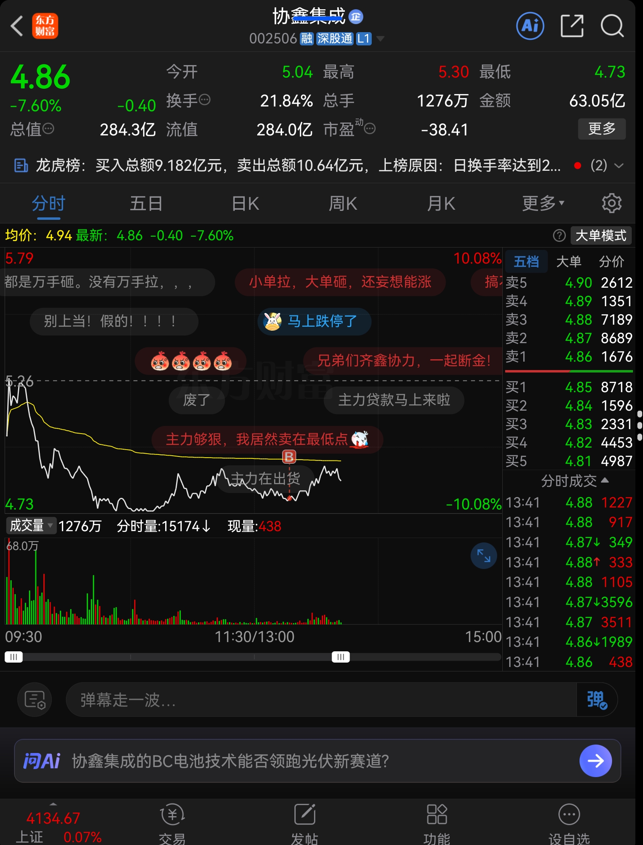This screenshot has height=845, width=643.
Task: Tap the enterprise badge beside stock name
Action: (x=356, y=17)
